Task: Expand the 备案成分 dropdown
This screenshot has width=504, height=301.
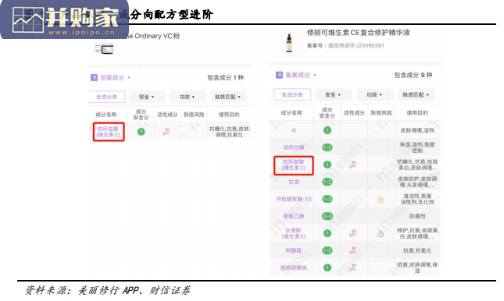Action: coord(315,75)
